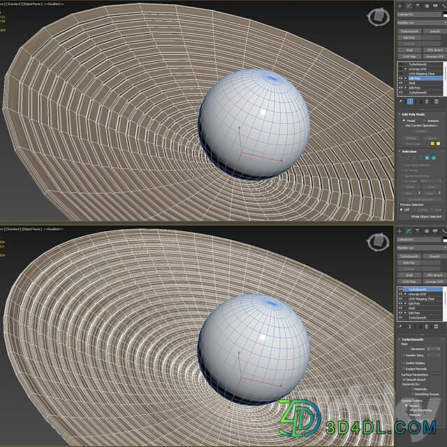The height and width of the screenshot is (447, 447).
Task: Expand Unwrap UVW in the lower modifier stack
Action: click(405, 294)
